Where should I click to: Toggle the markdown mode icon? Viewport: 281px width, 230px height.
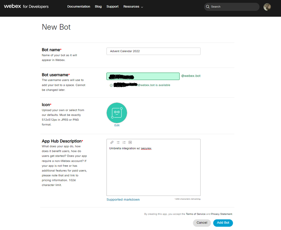pyautogui.click(x=130, y=142)
